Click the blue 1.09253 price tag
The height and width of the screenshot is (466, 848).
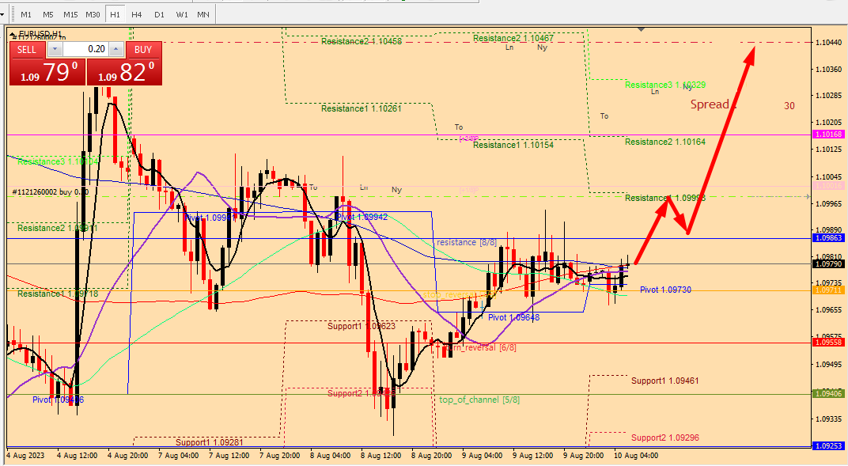pos(828,446)
